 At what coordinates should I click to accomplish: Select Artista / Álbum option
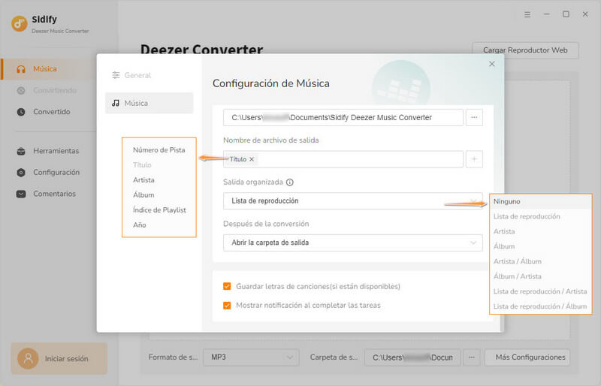(541, 261)
